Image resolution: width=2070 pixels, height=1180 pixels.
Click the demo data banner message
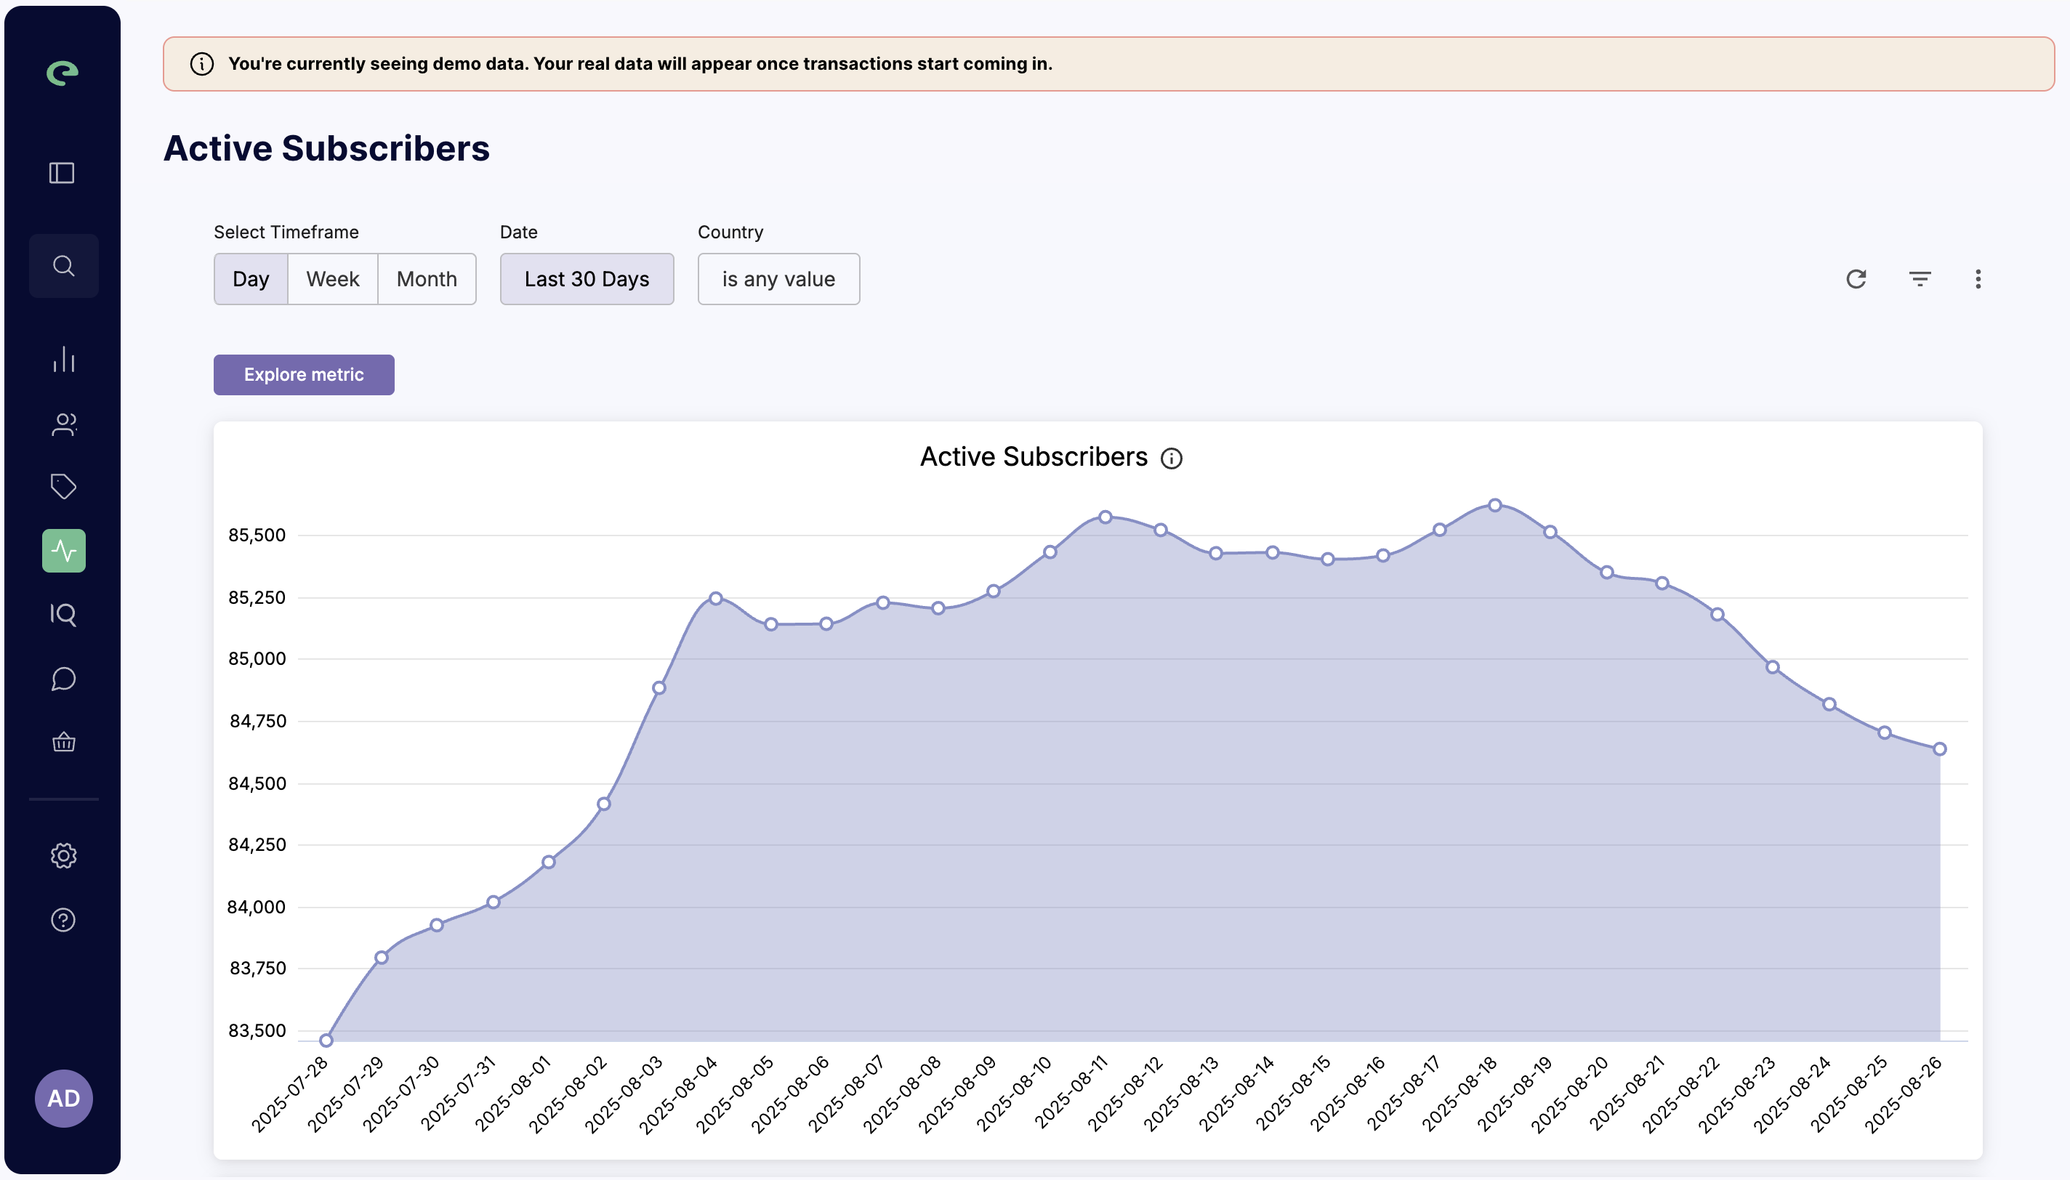640,64
